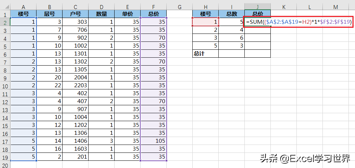
Task: Select floor cell 20 in column B
Action: pos(50,77)
